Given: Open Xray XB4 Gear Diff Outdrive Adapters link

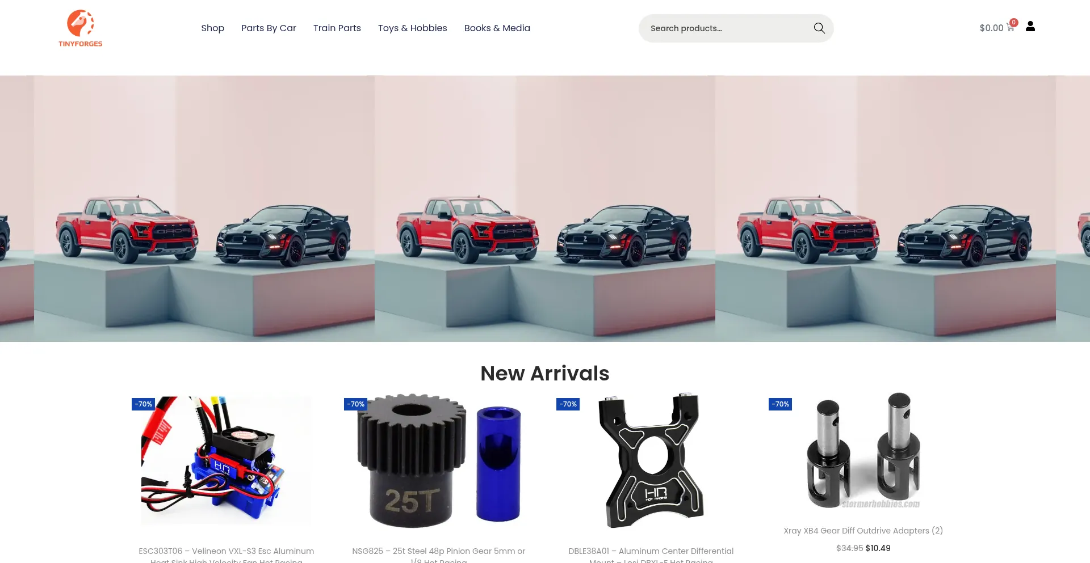Looking at the screenshot, I should click(863, 531).
